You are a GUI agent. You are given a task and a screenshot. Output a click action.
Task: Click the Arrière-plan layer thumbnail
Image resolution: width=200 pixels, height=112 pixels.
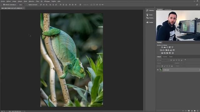click(161, 70)
